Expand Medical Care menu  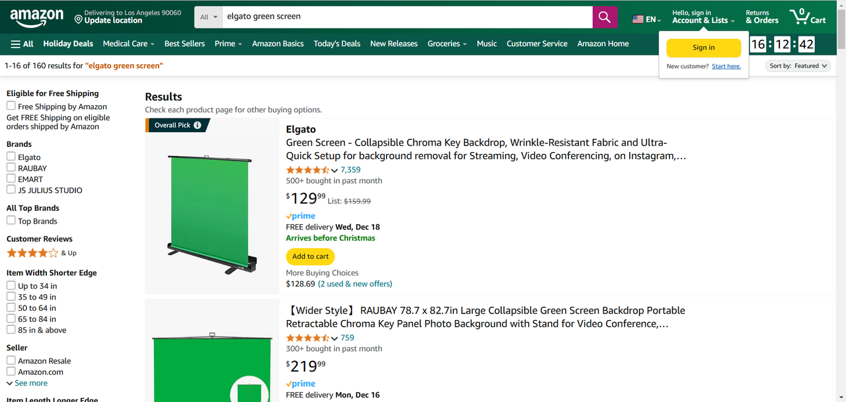128,44
